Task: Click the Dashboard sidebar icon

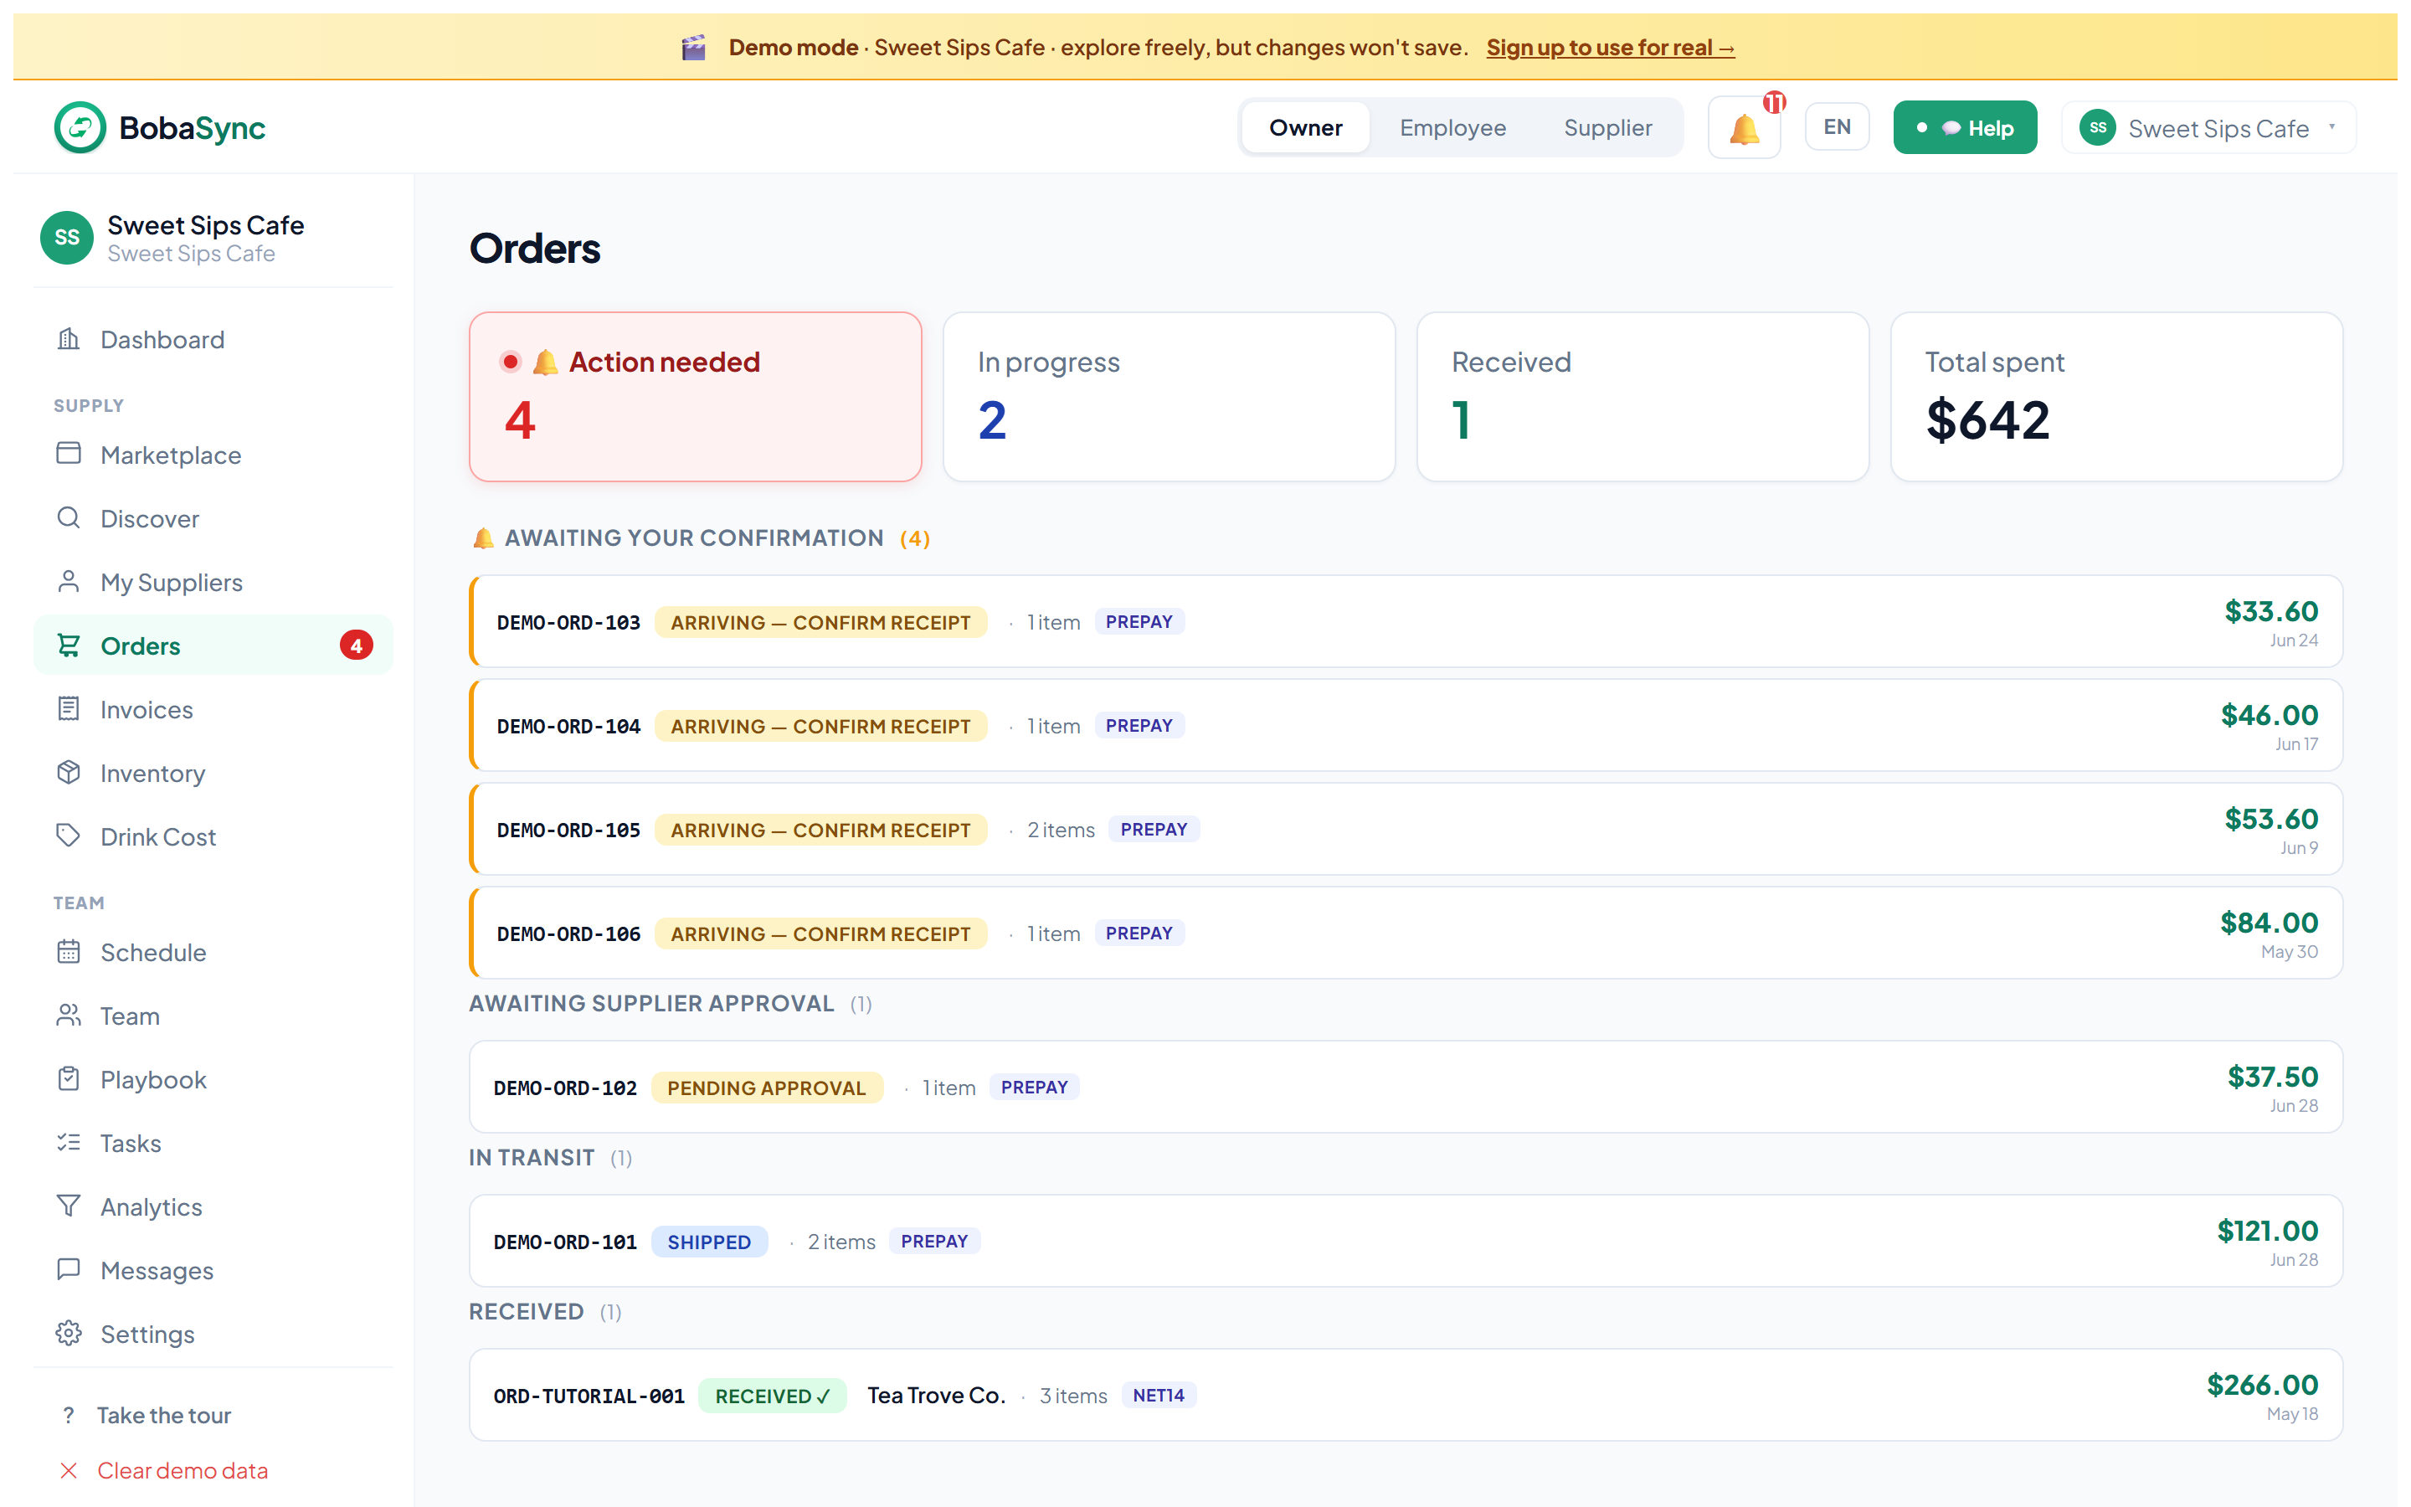Action: click(x=68, y=339)
